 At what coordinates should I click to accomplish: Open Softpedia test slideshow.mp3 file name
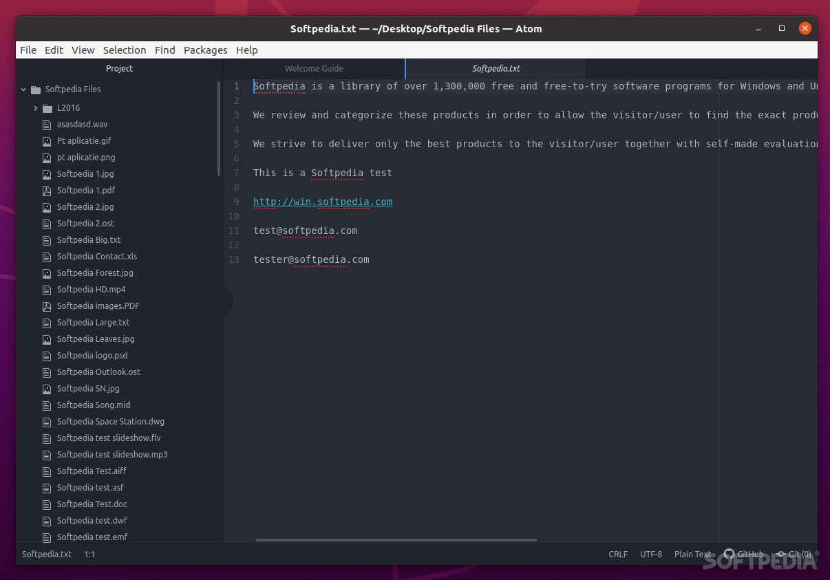click(112, 455)
